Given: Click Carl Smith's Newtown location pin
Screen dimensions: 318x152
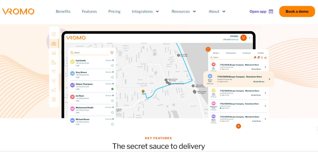Looking at the screenshot, I should (113, 60).
